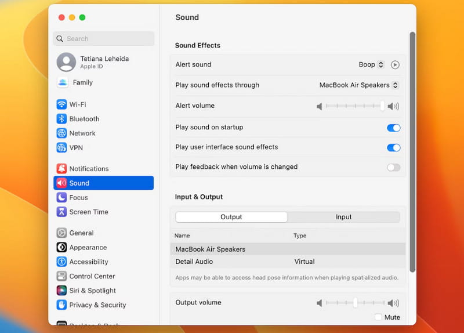Click the Accessibility icon in sidebar
The height and width of the screenshot is (333, 464).
point(61,262)
